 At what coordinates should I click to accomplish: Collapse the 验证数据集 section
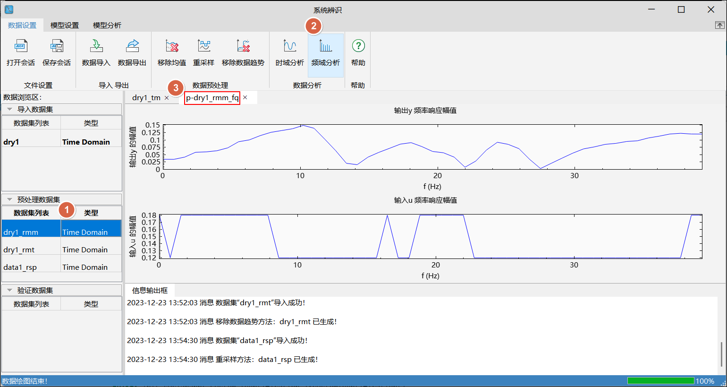tap(9, 290)
